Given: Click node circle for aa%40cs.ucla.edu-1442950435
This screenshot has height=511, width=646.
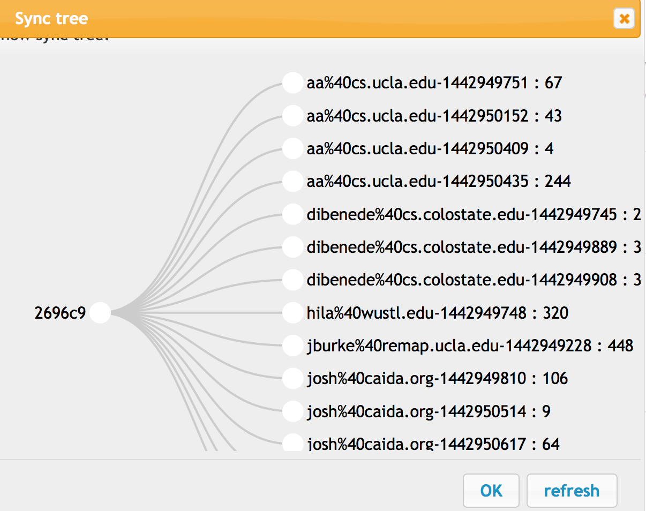Looking at the screenshot, I should [x=293, y=182].
